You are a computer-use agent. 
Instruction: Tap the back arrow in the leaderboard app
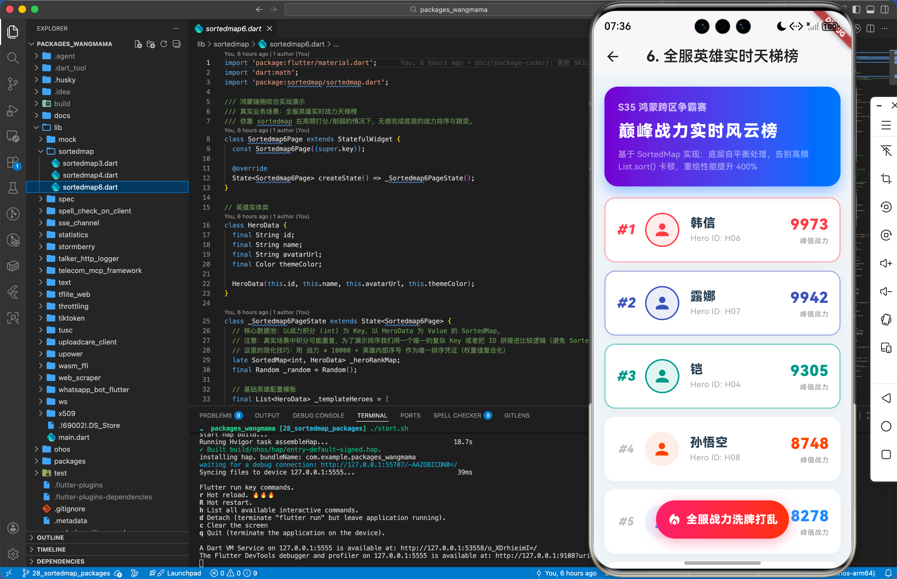[x=612, y=56]
